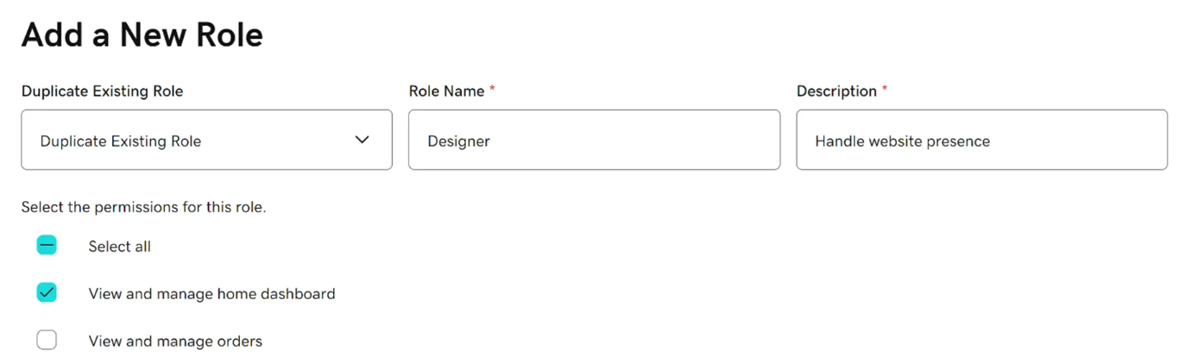Enable the View and manage orders checkbox
Viewport: 1179px width, 363px height.
(47, 341)
